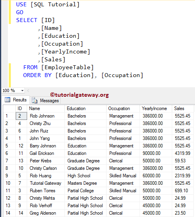Click [EmployeeTable] in the query editor
195x217 pixels.
(68, 68)
